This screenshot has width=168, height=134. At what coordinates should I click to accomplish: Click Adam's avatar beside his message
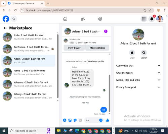pyautogui.click(x=67, y=85)
